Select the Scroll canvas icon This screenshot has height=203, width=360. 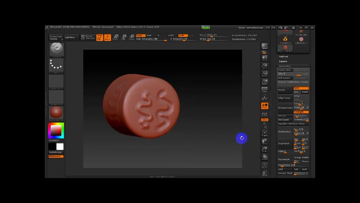point(265,58)
